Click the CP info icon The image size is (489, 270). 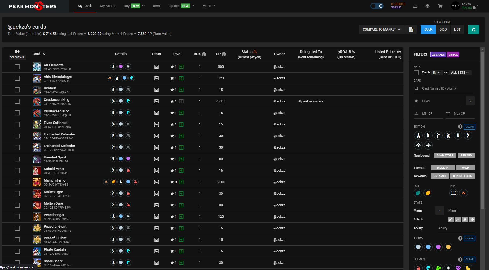tap(224, 54)
